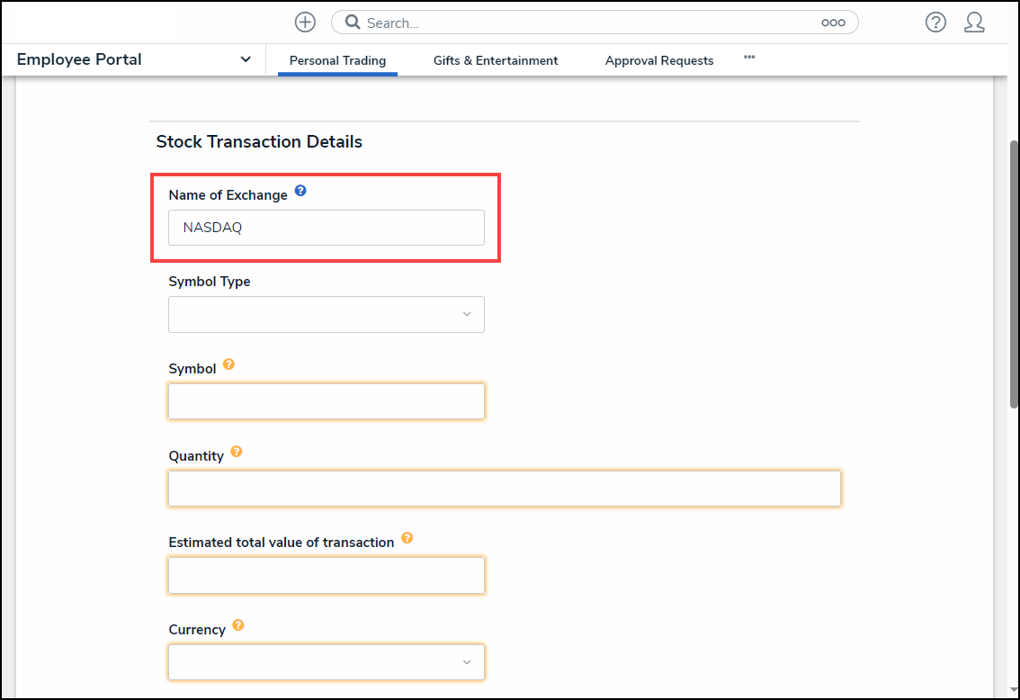Click the orange help icon beside Symbol
Screen dimensions: 1020x700
coord(228,364)
